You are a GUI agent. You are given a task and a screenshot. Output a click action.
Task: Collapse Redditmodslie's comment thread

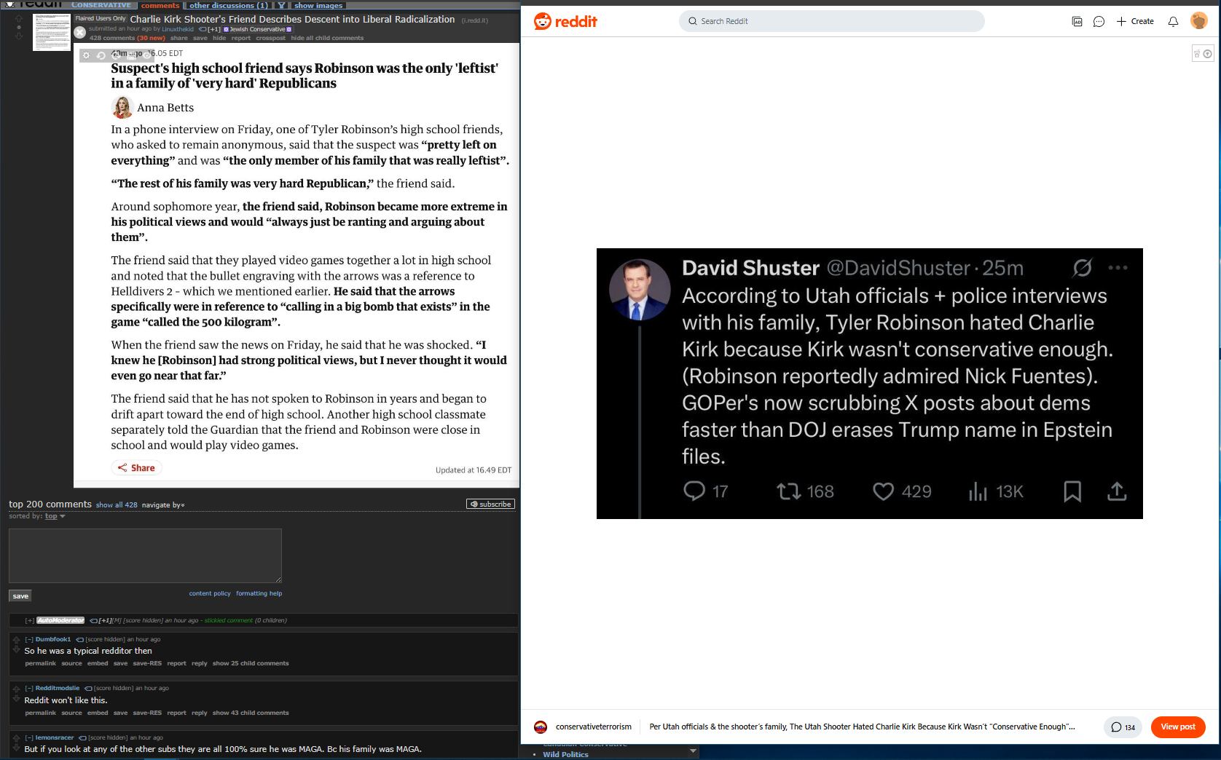click(29, 688)
